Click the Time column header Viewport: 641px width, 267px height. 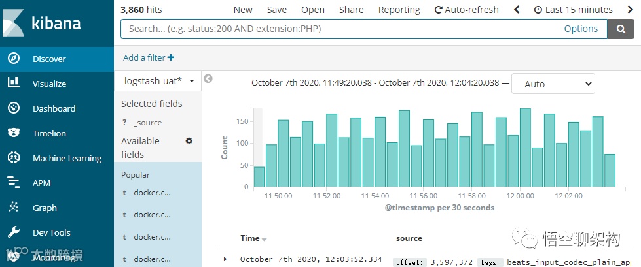pos(249,238)
